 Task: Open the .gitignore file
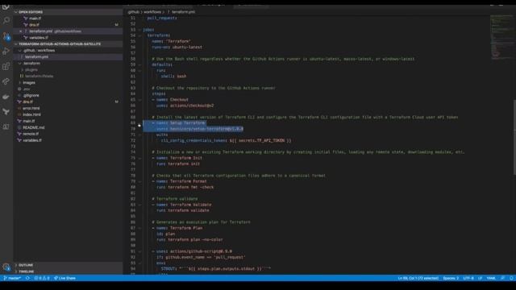[31, 95]
